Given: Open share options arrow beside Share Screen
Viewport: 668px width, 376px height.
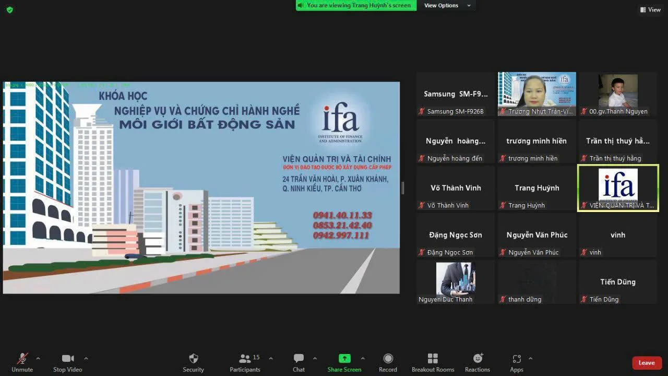Looking at the screenshot, I should [x=363, y=358].
